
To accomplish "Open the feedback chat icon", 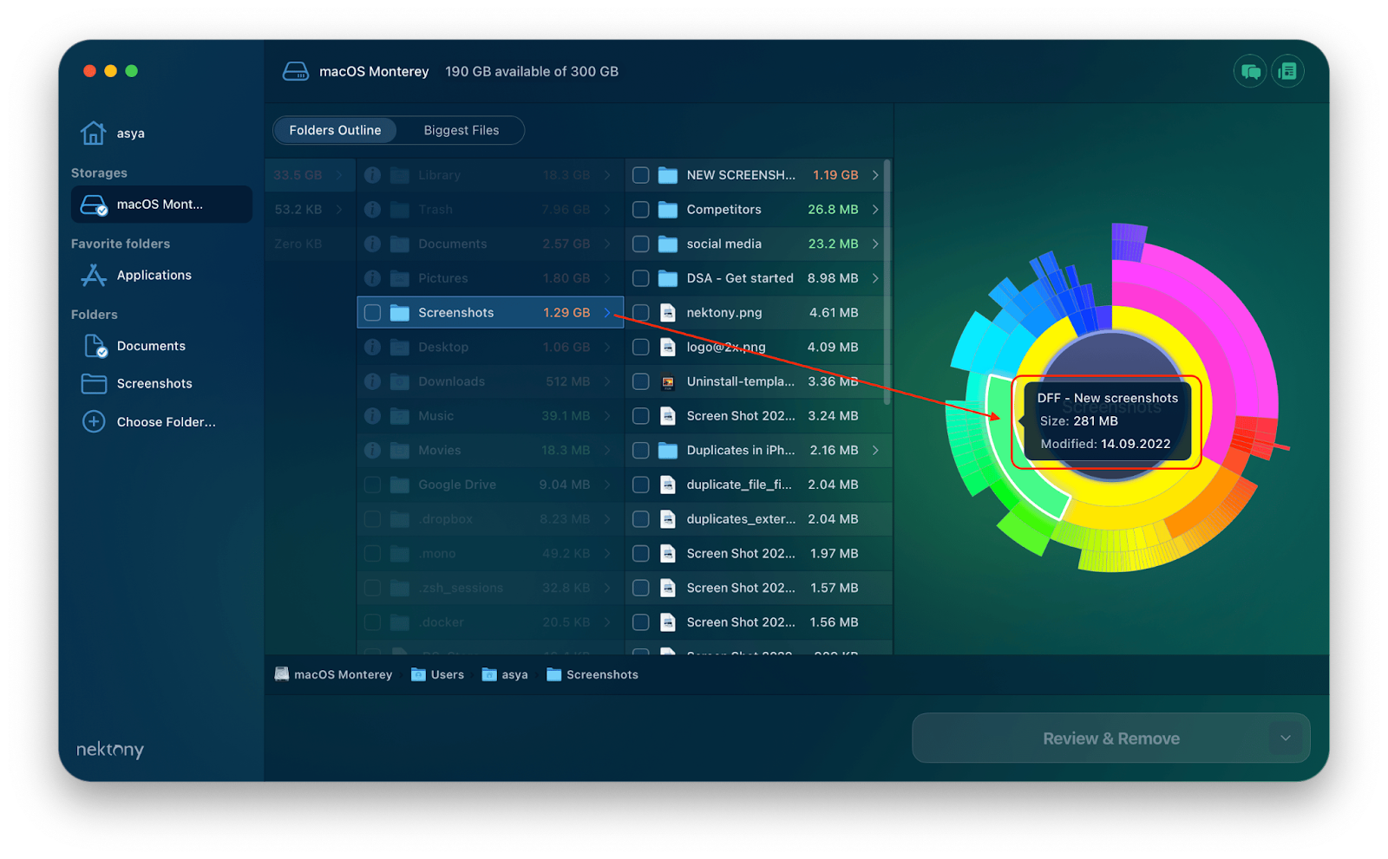I will point(1250,71).
